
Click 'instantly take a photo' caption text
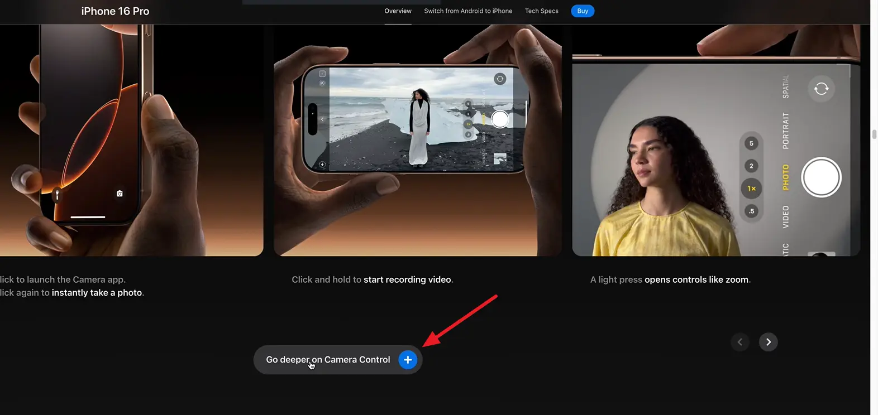point(97,293)
